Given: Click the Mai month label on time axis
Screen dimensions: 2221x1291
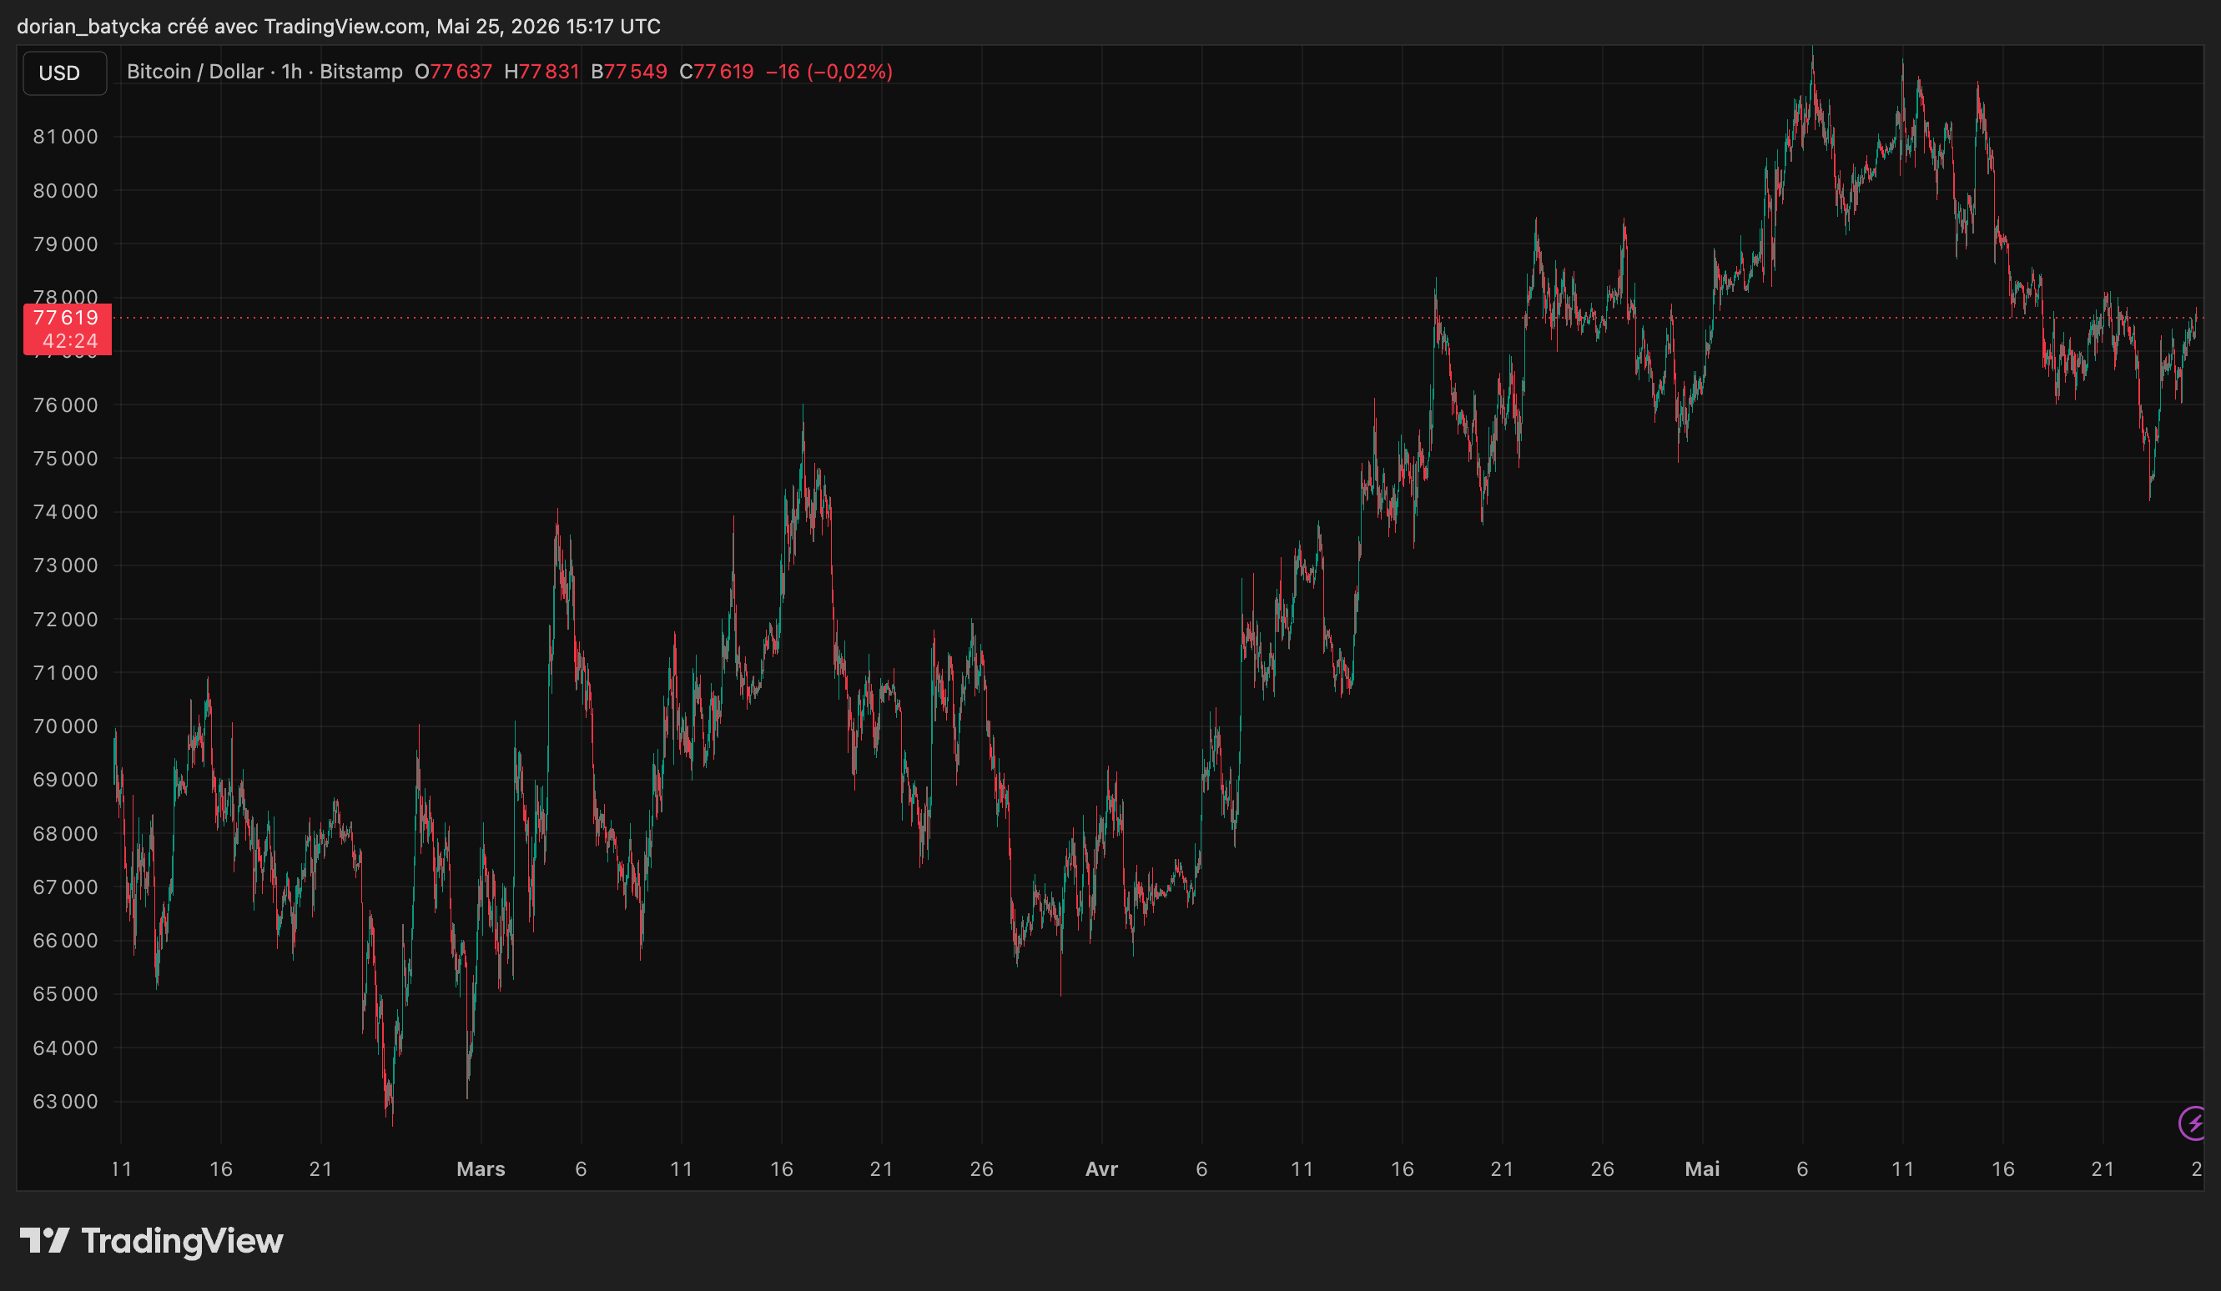Looking at the screenshot, I should 1702,1169.
